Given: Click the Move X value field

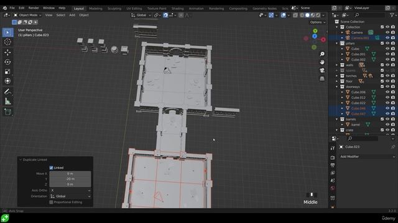Looking at the screenshot, I should tap(70, 173).
